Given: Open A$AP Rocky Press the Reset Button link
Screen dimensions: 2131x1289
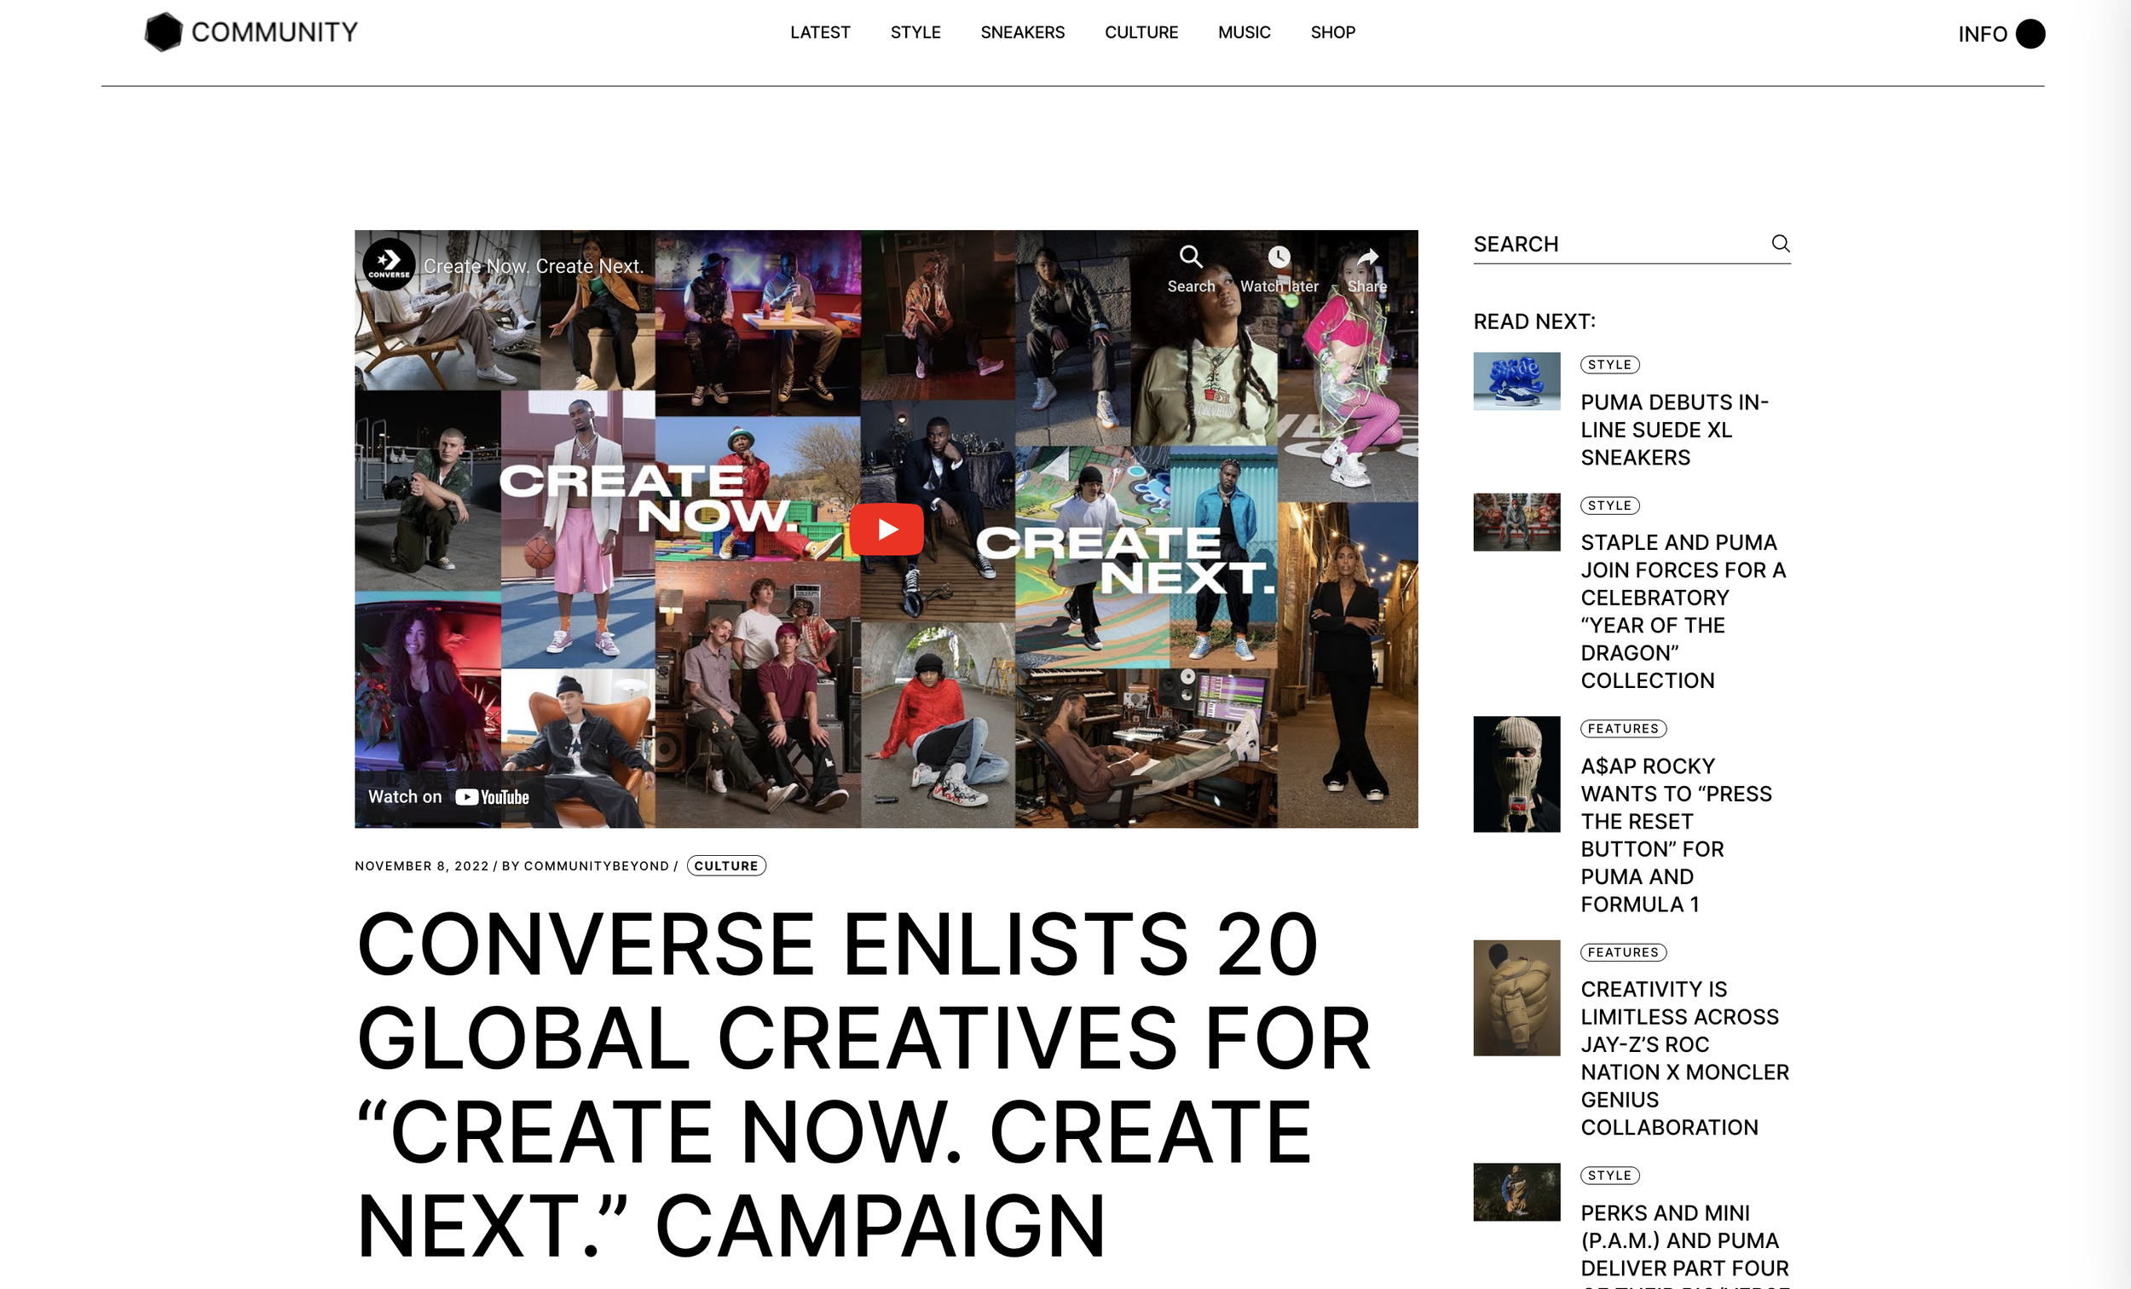Looking at the screenshot, I should [1676, 835].
